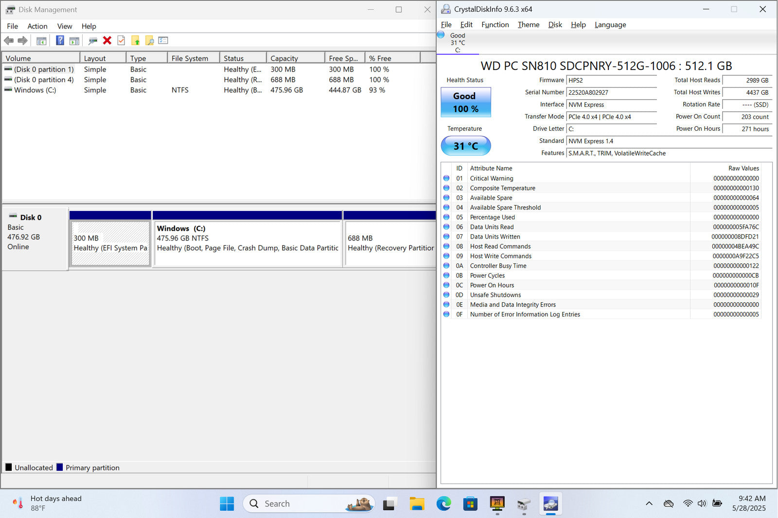Click the Good 100 % health status button
The width and height of the screenshot is (778, 518).
tap(465, 103)
